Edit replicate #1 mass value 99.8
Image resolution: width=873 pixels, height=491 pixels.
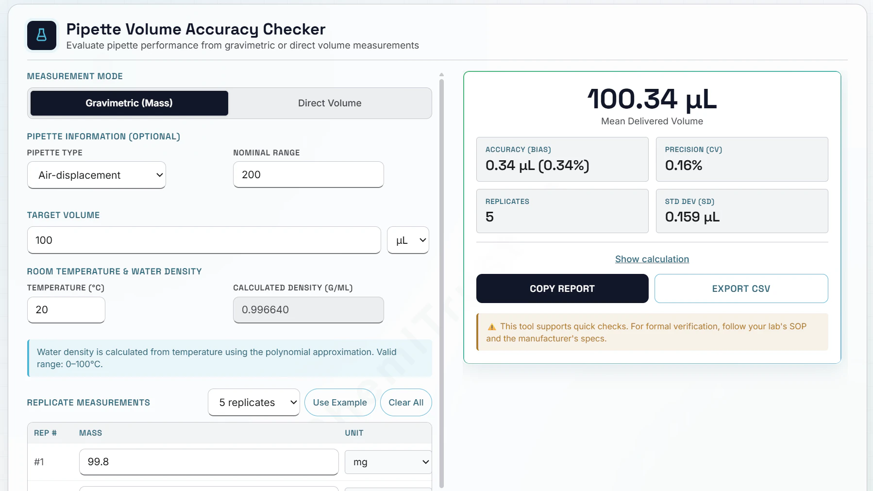pos(209,462)
